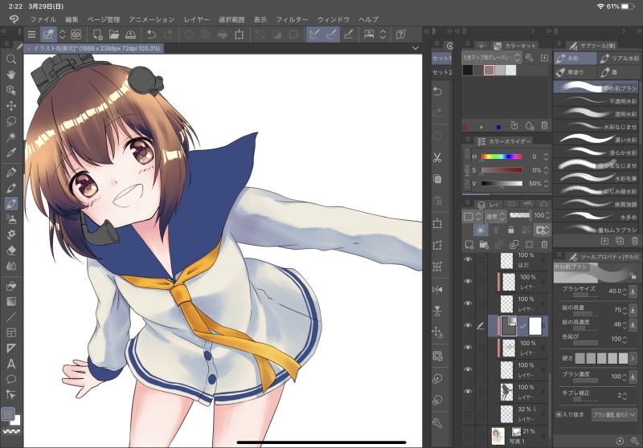The height and width of the screenshot is (448, 643).
Task: Open the フィルター menu
Action: pos(292,19)
